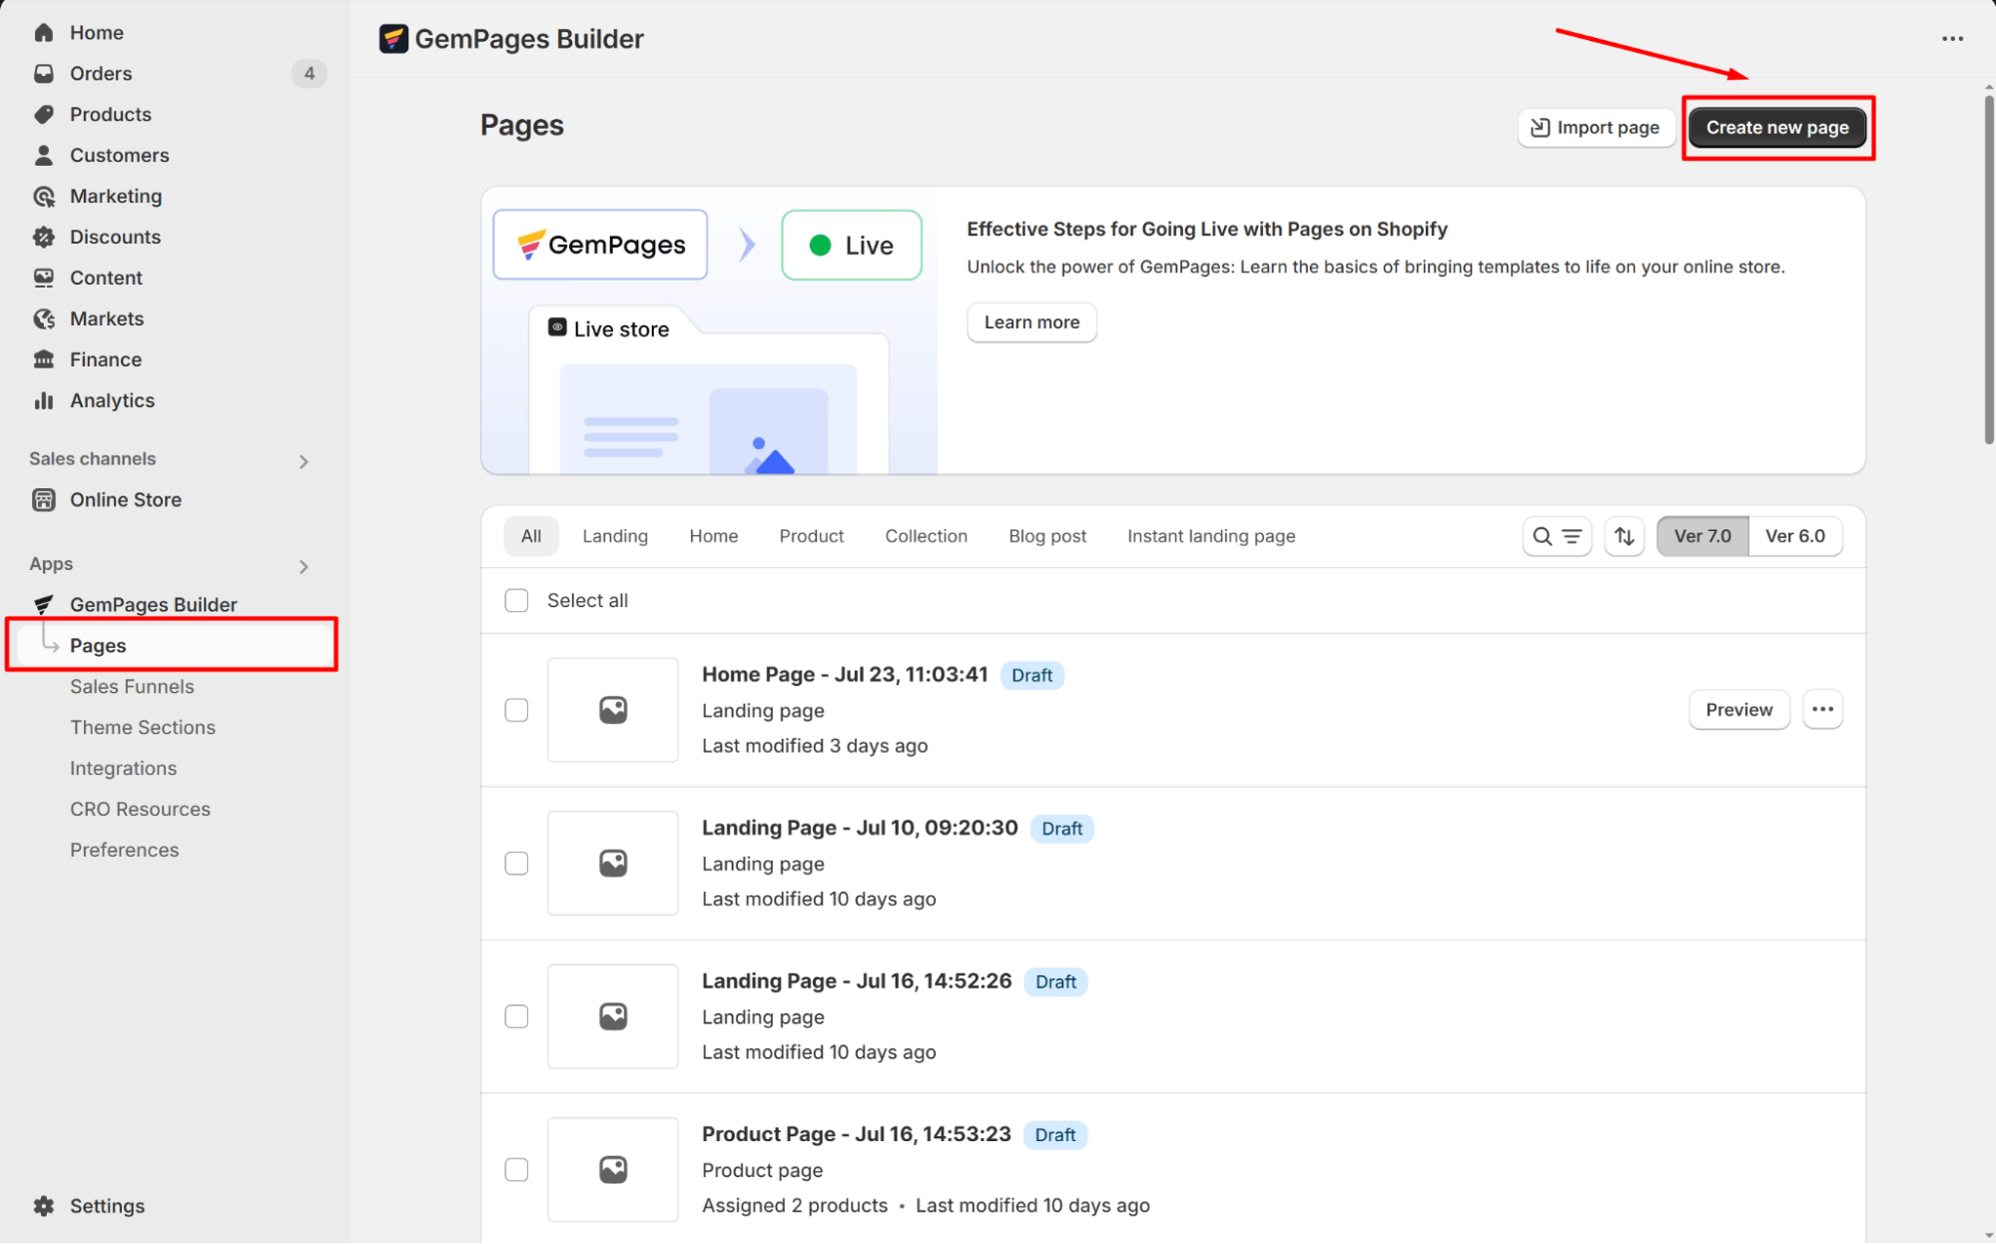Check the Select all checkbox

516,600
